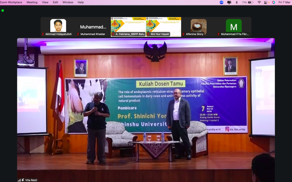Select Akhmad Hidayatulloh's video thumbnail
This screenshot has height=182, width=292.
point(58,26)
